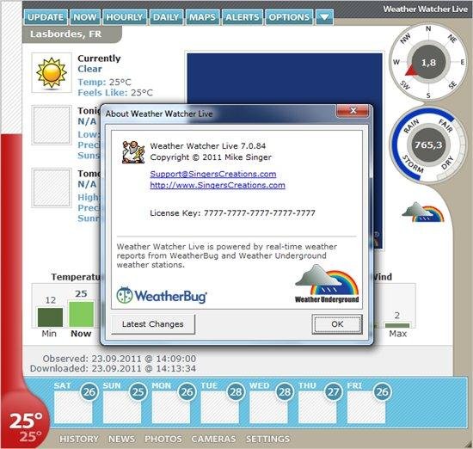Click the Weather Underground logo in main window

[x=423, y=212]
